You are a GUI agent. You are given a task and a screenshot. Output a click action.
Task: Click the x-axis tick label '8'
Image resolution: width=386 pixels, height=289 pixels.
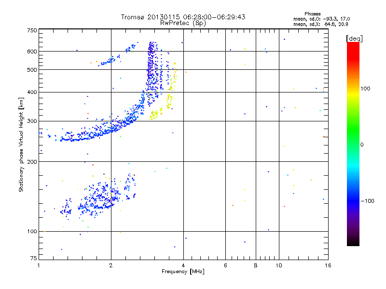point(256,265)
